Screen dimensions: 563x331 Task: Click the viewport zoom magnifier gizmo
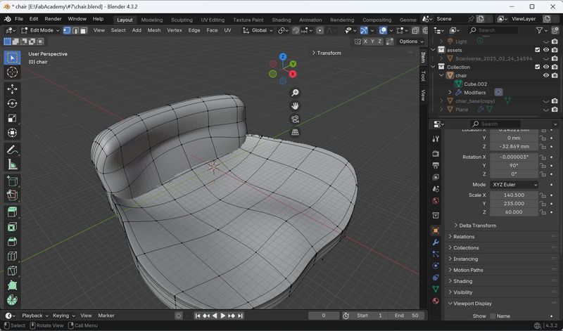[x=295, y=93]
